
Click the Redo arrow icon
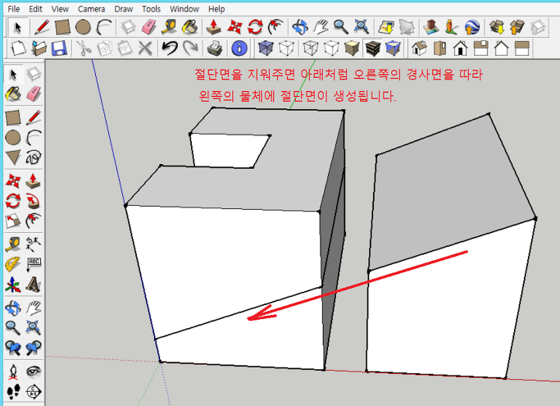tap(191, 48)
